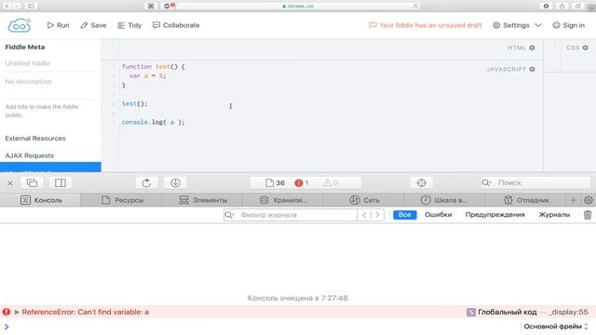Open the Safari share button
This screenshot has width=596, height=335.
[x=562, y=6]
